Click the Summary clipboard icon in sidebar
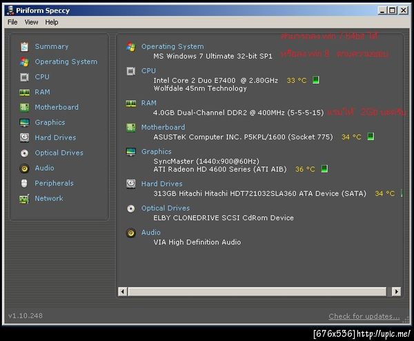 tap(24, 47)
